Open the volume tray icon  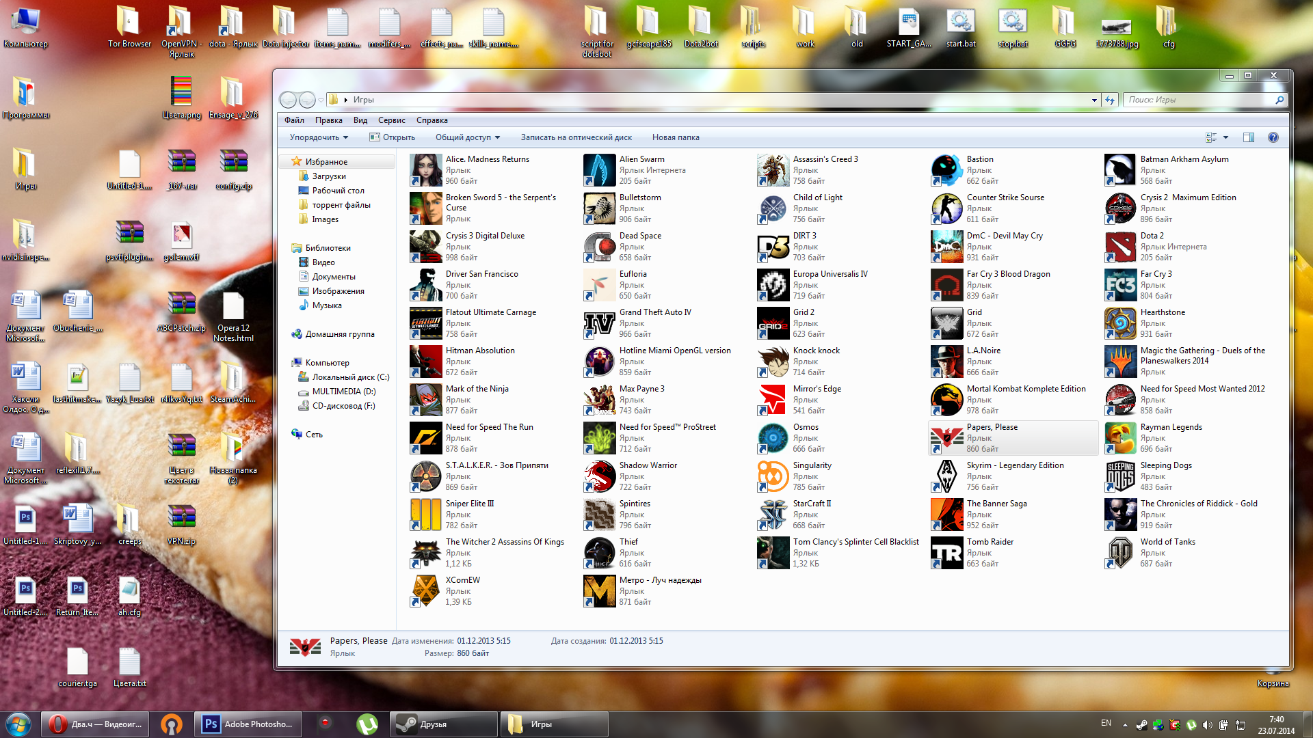coord(1207,725)
